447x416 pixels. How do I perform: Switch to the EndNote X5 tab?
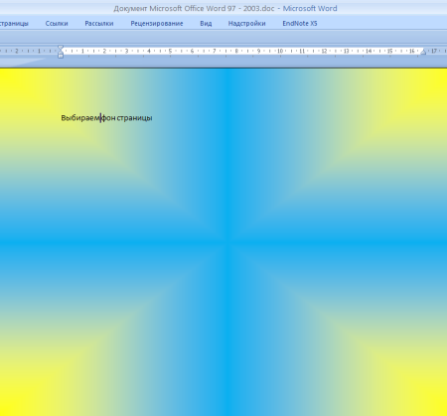coord(300,24)
